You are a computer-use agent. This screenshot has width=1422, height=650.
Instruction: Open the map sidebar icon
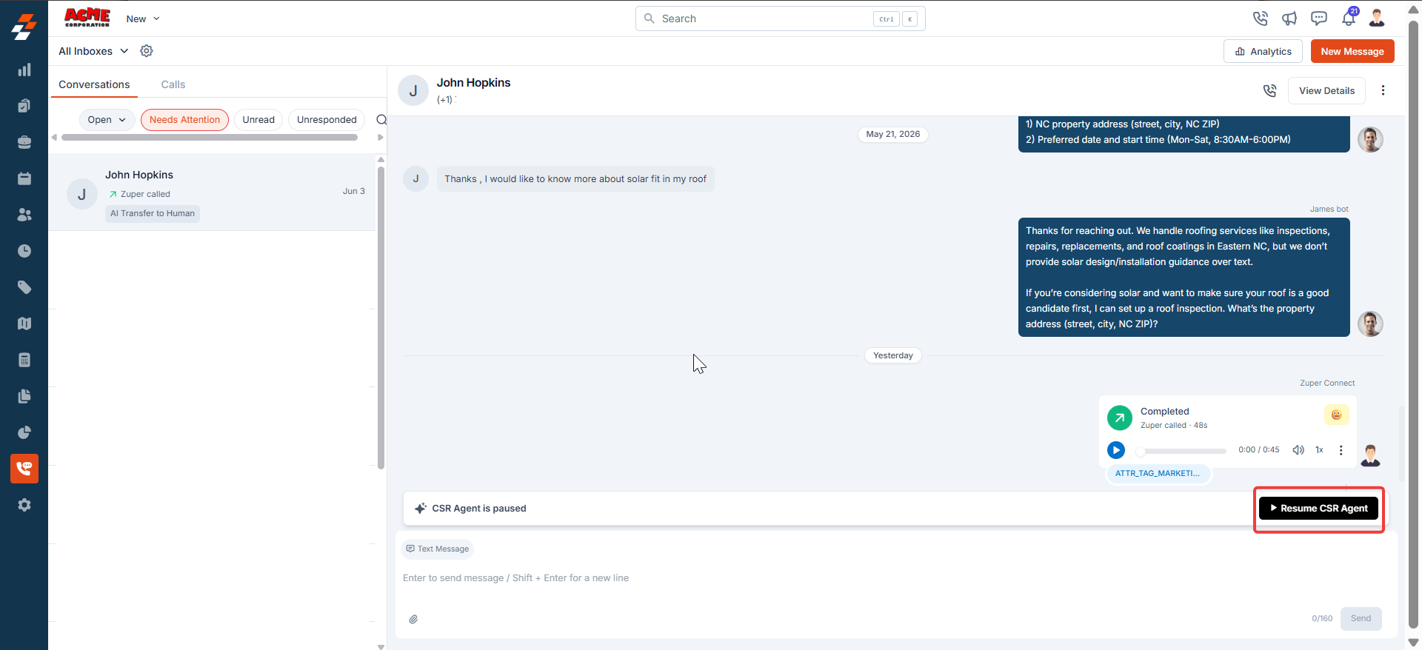point(24,324)
